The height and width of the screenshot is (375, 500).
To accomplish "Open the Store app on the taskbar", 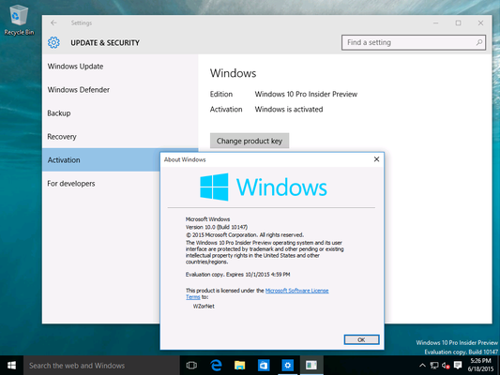I will coord(264,366).
